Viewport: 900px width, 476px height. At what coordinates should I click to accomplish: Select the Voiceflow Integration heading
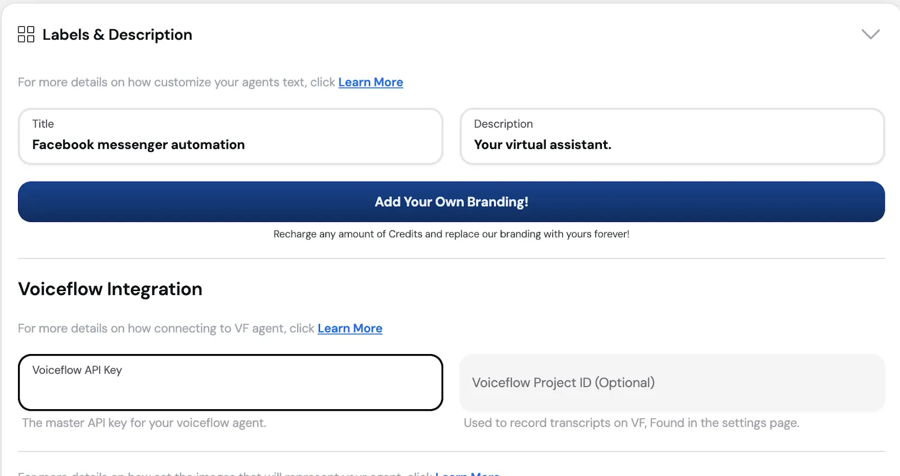(x=110, y=289)
